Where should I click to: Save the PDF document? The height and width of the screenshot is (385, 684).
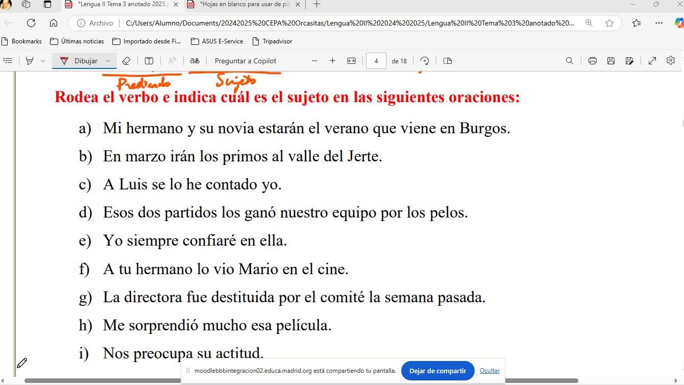[x=611, y=61]
